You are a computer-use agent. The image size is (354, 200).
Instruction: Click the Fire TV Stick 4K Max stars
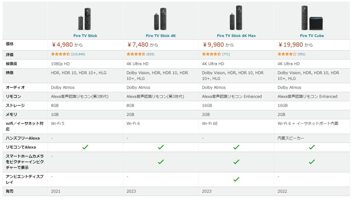click(x=211, y=54)
